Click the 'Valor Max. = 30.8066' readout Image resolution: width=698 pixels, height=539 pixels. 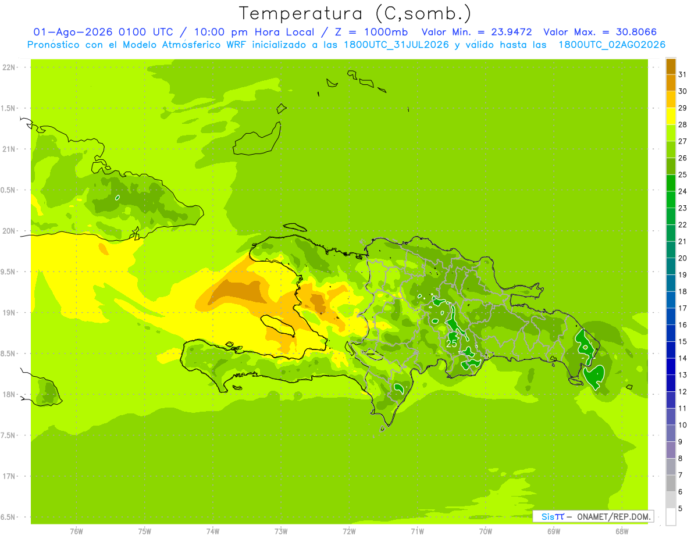(600, 32)
